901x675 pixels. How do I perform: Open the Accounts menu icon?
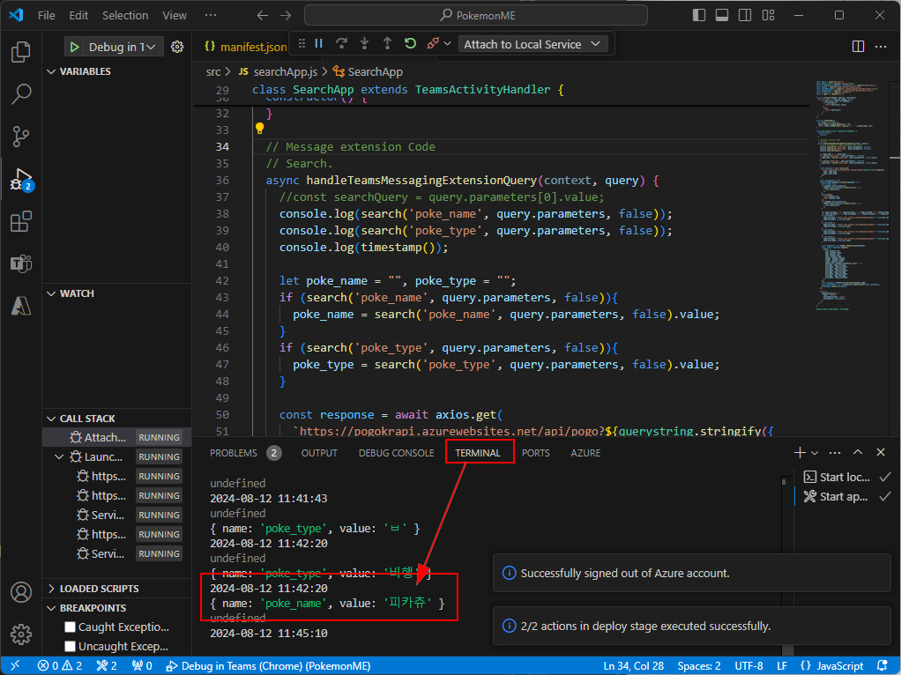[21, 592]
